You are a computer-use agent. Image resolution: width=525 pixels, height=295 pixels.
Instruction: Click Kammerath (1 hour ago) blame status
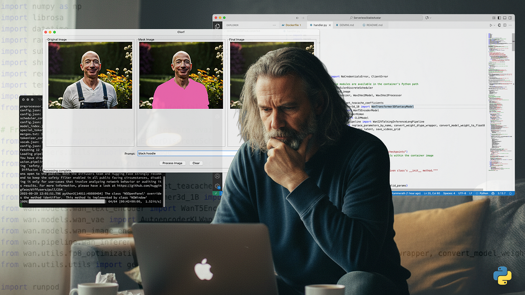click(407, 193)
